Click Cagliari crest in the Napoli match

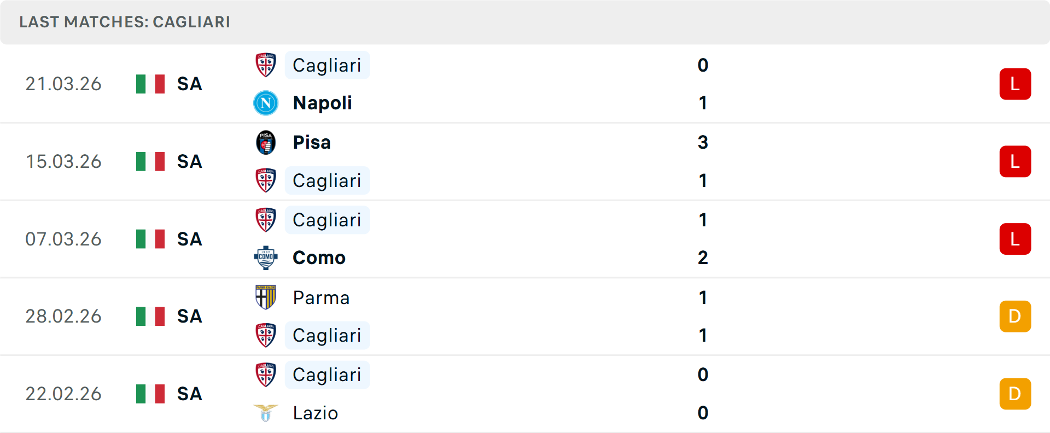click(266, 65)
